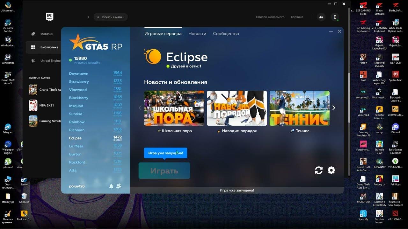Screen dimensions: 408x229
Task: Open the Корзина recycle bin icon
Action: 24,198
